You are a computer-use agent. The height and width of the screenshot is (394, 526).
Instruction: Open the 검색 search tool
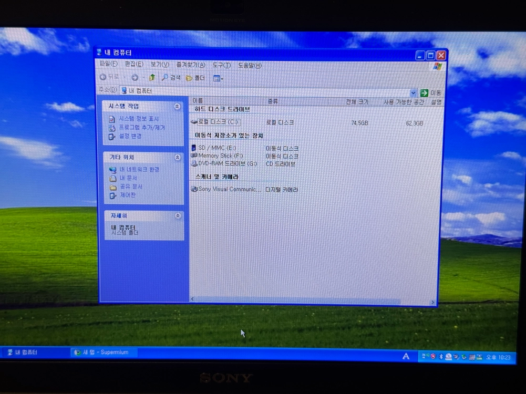(x=171, y=78)
